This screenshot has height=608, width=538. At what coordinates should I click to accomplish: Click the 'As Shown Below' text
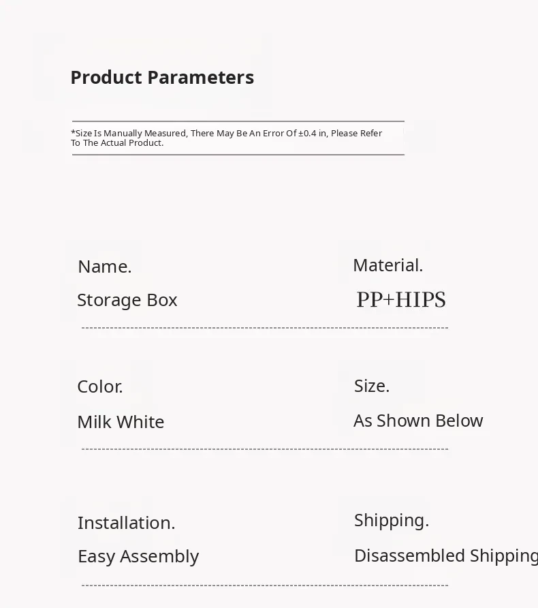pos(418,421)
